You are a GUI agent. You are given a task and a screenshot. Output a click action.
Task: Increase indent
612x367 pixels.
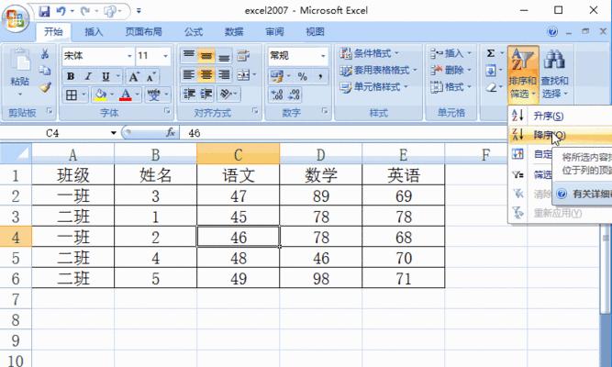tap(206, 94)
